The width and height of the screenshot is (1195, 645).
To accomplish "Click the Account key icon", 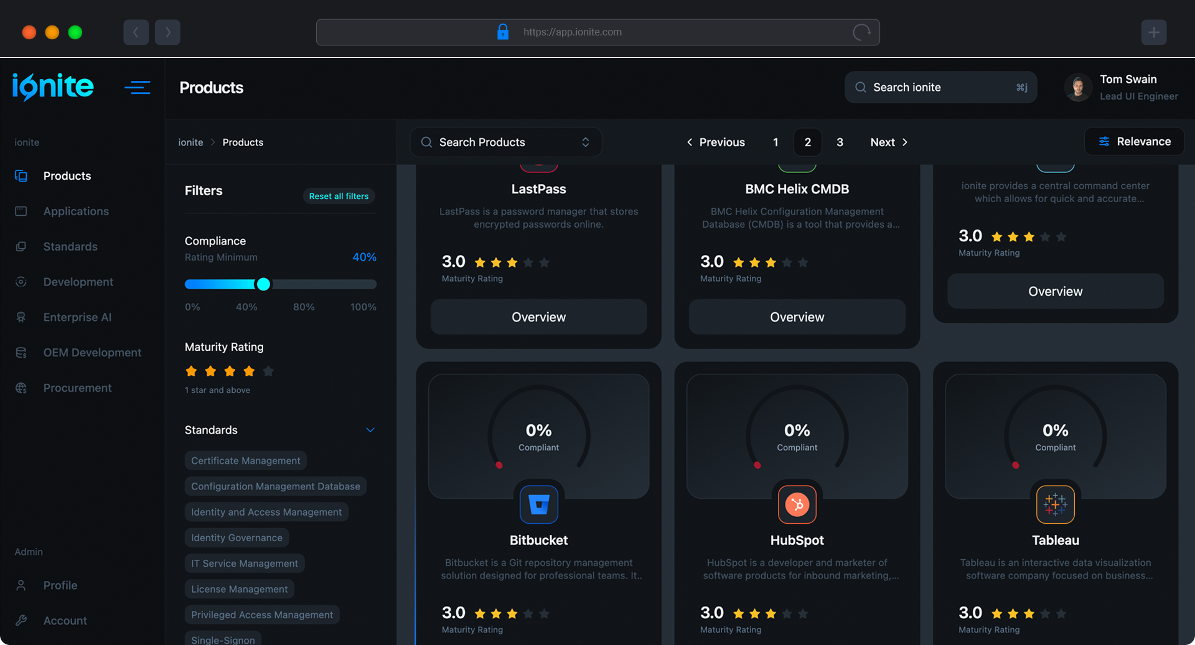I will pyautogui.click(x=21, y=621).
